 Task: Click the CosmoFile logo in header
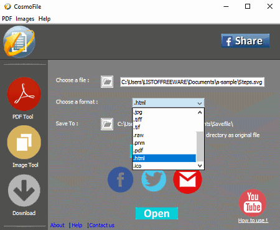click(x=19, y=42)
